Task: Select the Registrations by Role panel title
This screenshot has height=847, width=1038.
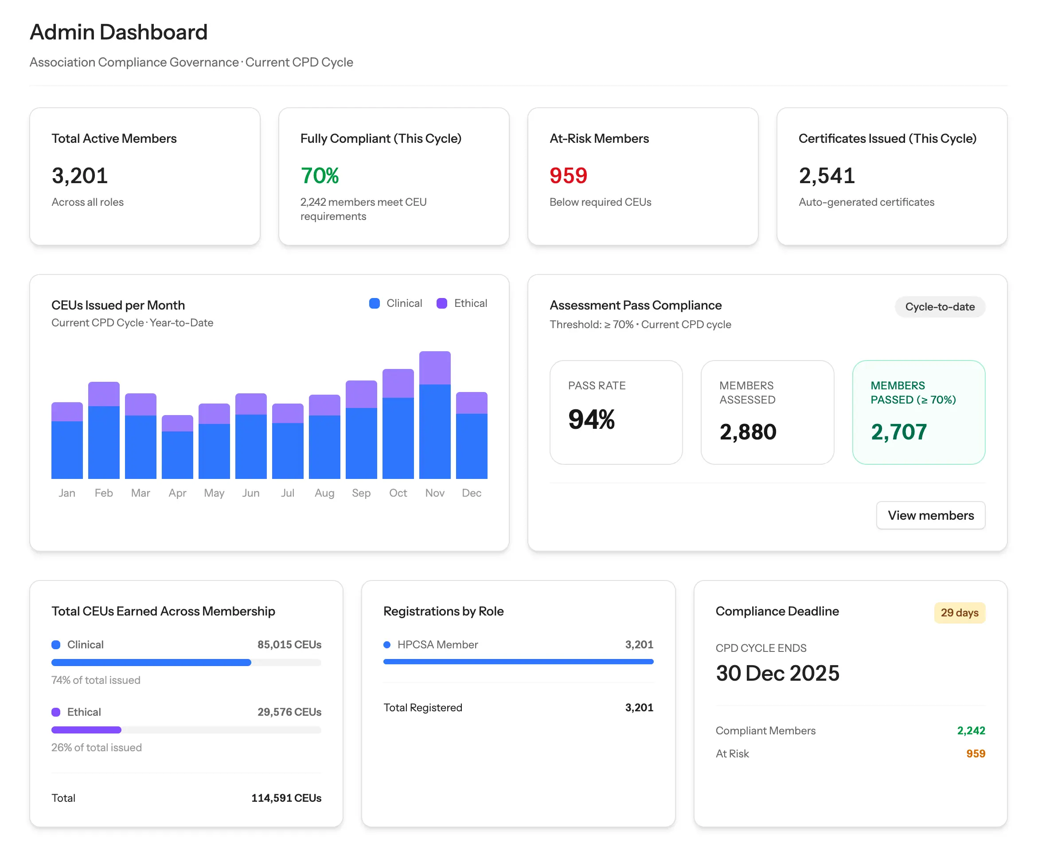Action: 443,612
